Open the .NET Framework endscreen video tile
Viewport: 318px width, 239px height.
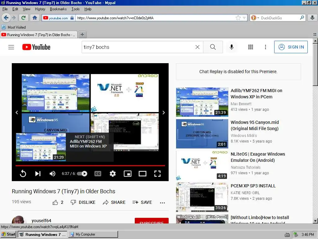pos(125,93)
